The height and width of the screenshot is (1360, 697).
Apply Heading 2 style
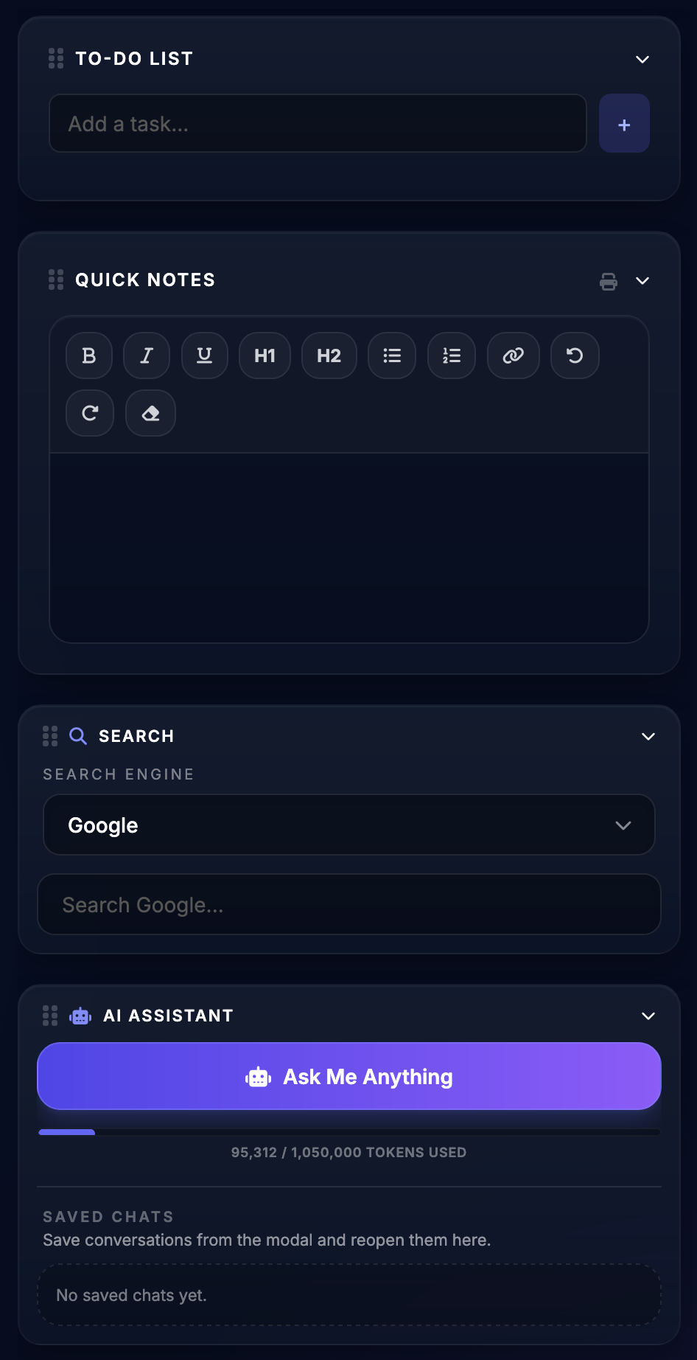click(329, 355)
